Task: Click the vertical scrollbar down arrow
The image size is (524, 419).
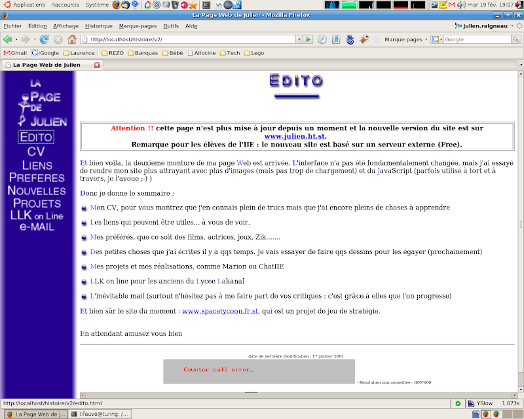Action: coord(521,390)
